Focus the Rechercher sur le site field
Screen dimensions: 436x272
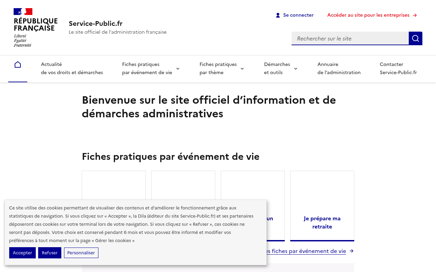point(350,38)
